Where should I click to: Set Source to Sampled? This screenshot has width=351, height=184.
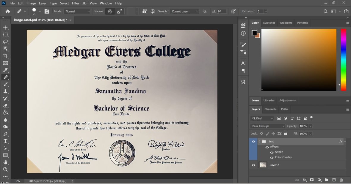(x=110, y=11)
